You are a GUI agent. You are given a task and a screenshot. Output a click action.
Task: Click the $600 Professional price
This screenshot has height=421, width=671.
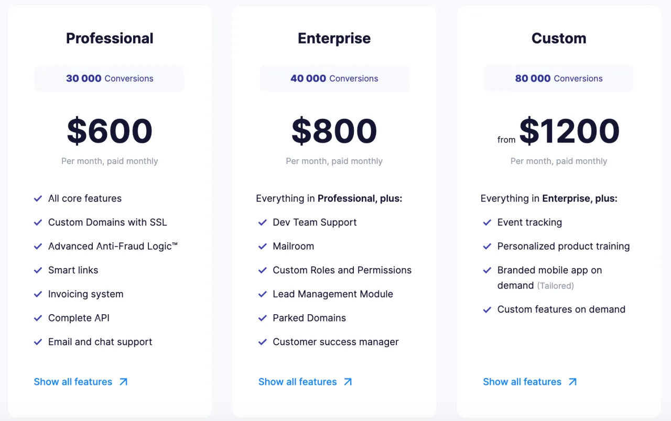(x=110, y=131)
